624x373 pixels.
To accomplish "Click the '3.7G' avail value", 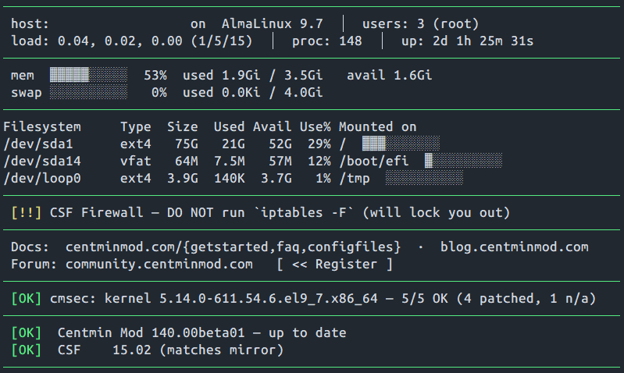I will pos(276,178).
